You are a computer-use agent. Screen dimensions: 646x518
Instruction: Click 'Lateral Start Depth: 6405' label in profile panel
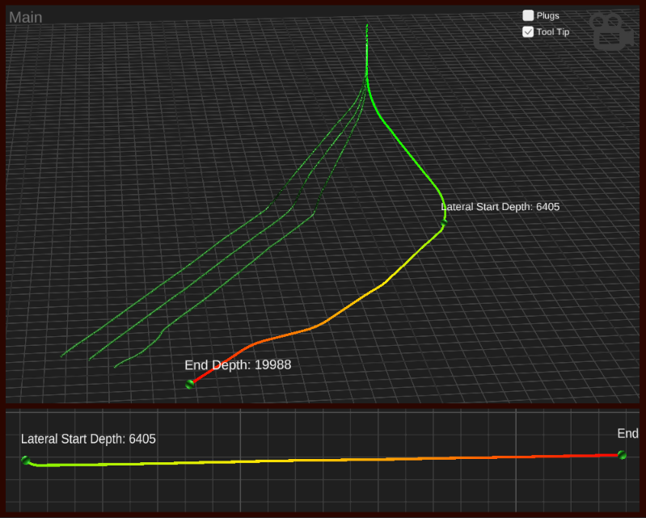(88, 439)
